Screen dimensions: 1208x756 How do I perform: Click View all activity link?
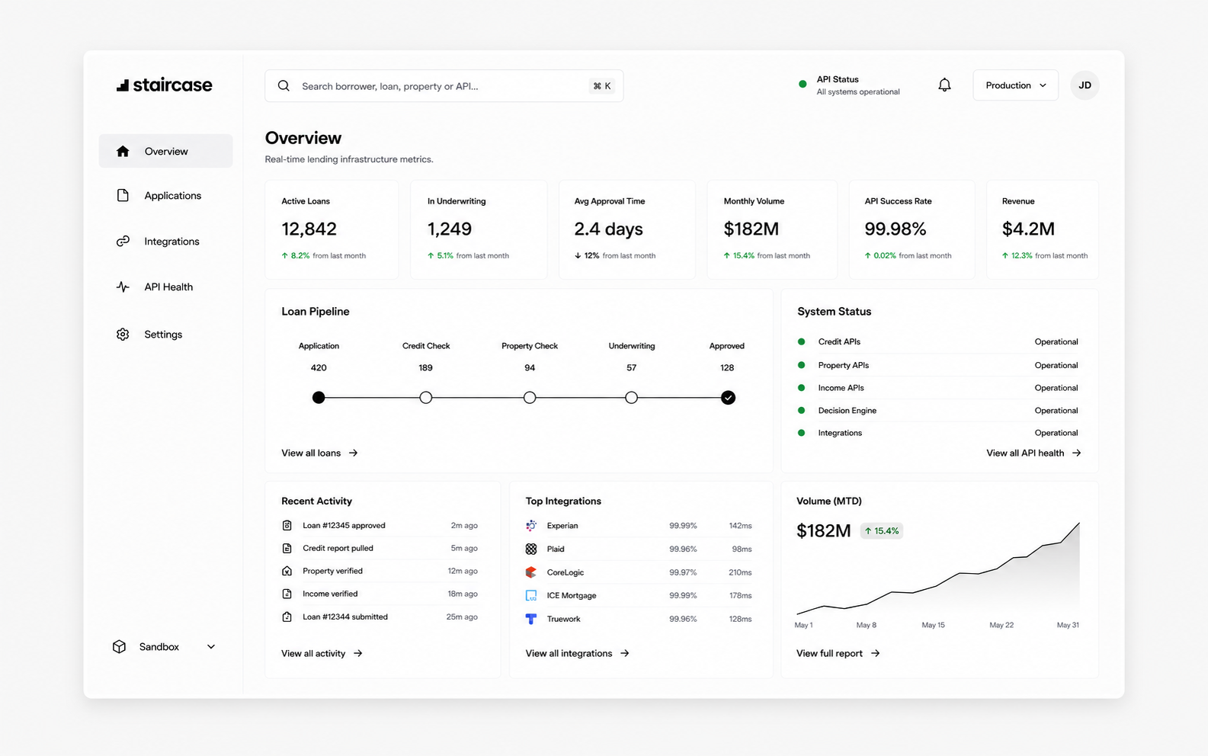click(322, 653)
